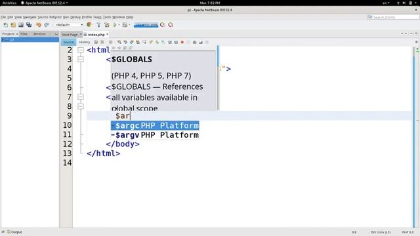420x236 pixels.
Task: Click the New File toolbar icon
Action: pyautogui.click(x=6, y=25)
